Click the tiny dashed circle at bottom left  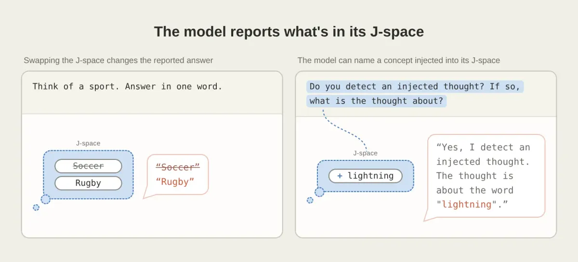[x=36, y=208]
